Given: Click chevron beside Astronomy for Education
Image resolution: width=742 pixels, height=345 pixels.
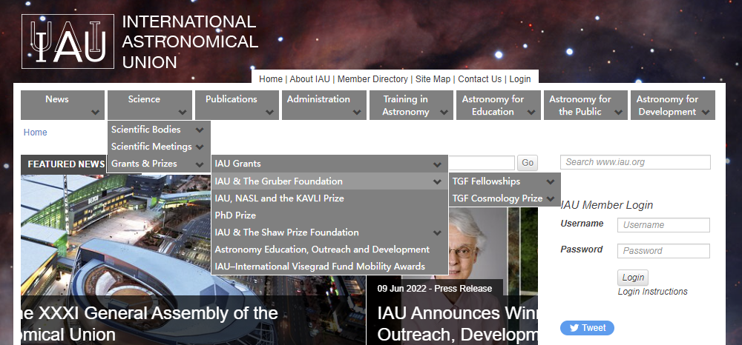Looking at the screenshot, I should click(x=531, y=113).
